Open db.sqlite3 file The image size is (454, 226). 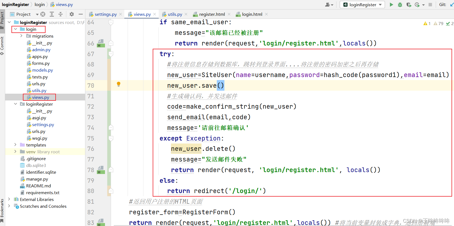36,165
